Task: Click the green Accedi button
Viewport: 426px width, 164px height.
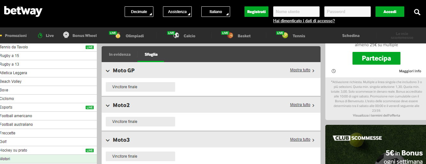Action: pyautogui.click(x=390, y=11)
